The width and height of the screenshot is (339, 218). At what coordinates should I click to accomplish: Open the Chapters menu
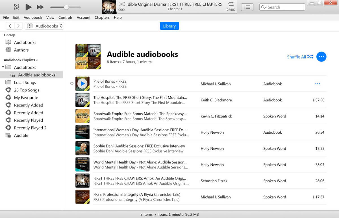(x=102, y=17)
